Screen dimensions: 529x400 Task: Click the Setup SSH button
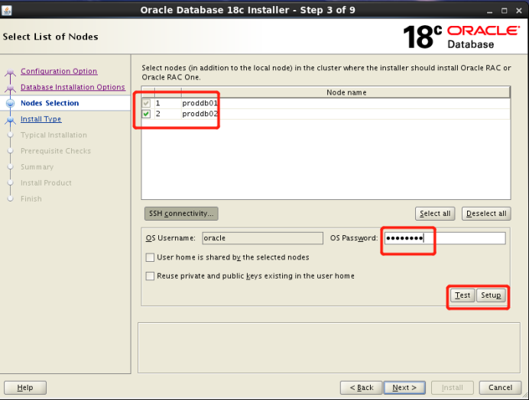click(491, 295)
